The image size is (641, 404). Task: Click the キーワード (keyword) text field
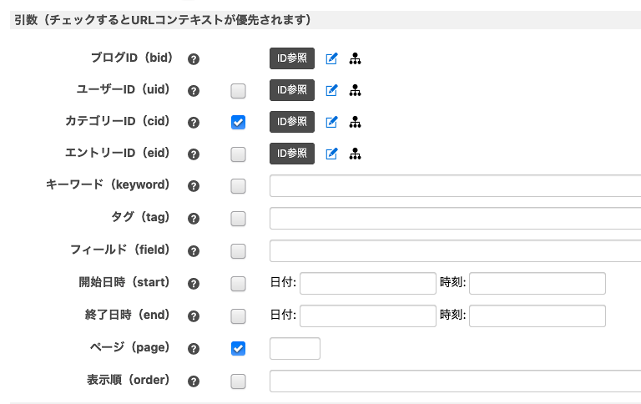[455, 185]
